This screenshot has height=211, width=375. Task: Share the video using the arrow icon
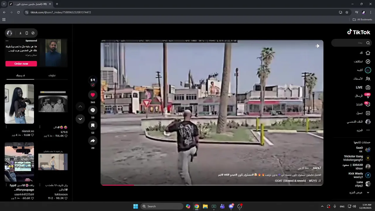click(93, 141)
